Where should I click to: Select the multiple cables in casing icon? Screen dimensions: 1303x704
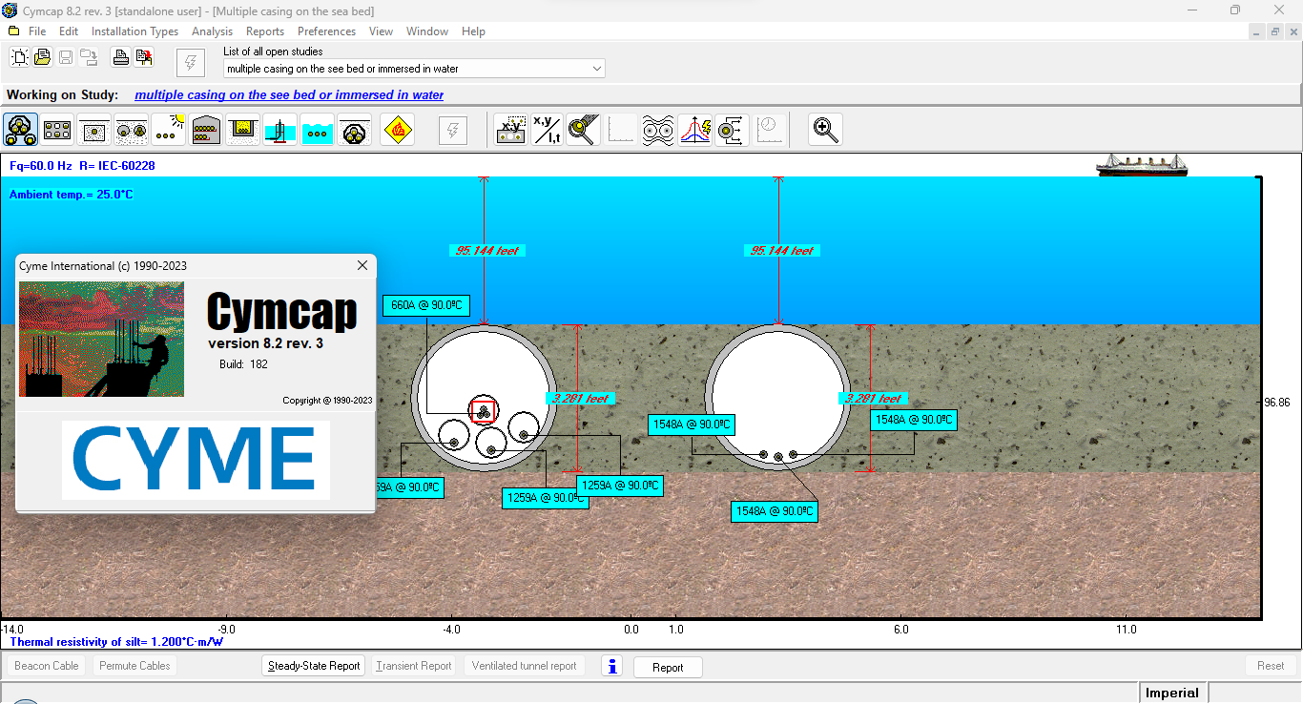(x=355, y=129)
